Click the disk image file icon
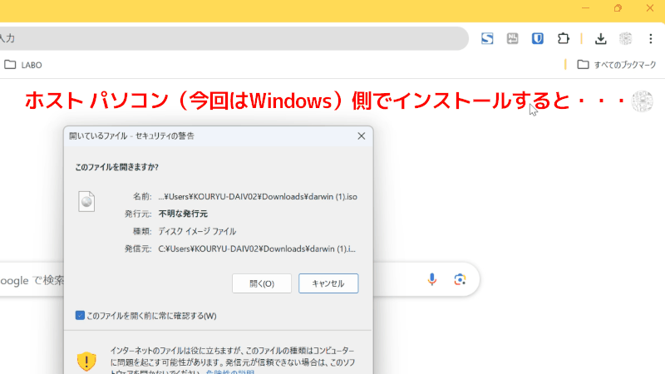This screenshot has width=665, height=374. pos(86,201)
